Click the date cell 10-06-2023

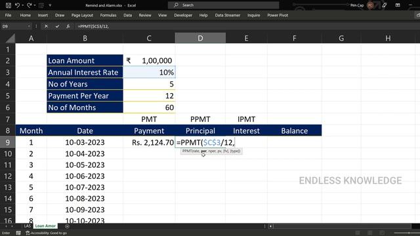[x=85, y=176]
